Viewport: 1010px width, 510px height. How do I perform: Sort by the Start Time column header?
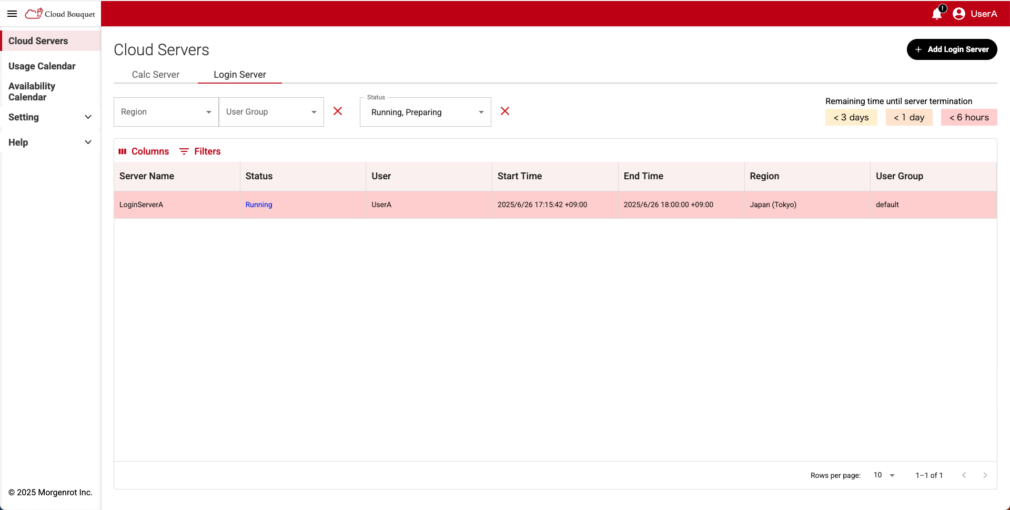(555, 176)
